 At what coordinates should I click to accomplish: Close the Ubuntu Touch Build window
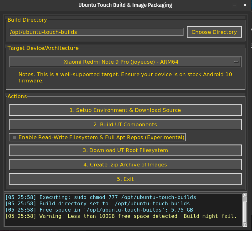(x=245, y=5)
